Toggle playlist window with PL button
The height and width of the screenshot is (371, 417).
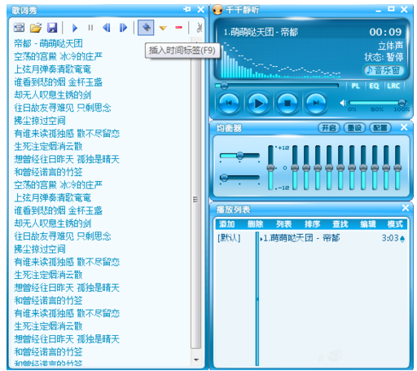[355, 86]
